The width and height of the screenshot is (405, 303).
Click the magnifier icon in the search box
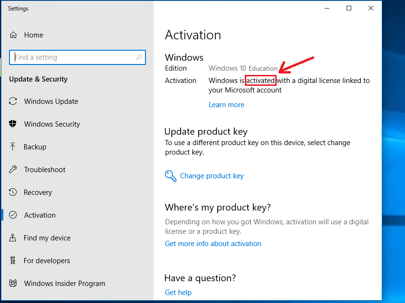point(139,57)
